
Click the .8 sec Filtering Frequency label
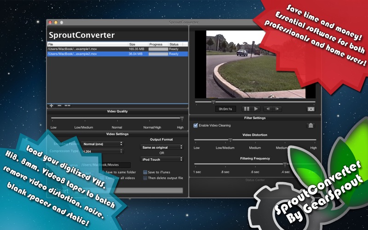click(x=225, y=172)
